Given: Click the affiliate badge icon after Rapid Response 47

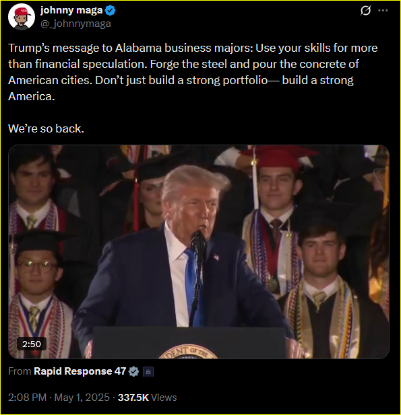Looking at the screenshot, I should pyautogui.click(x=148, y=371).
